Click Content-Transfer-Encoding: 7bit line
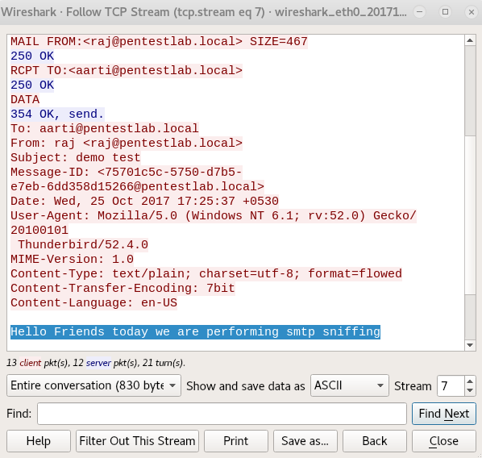This screenshot has width=482, height=458. point(123,288)
